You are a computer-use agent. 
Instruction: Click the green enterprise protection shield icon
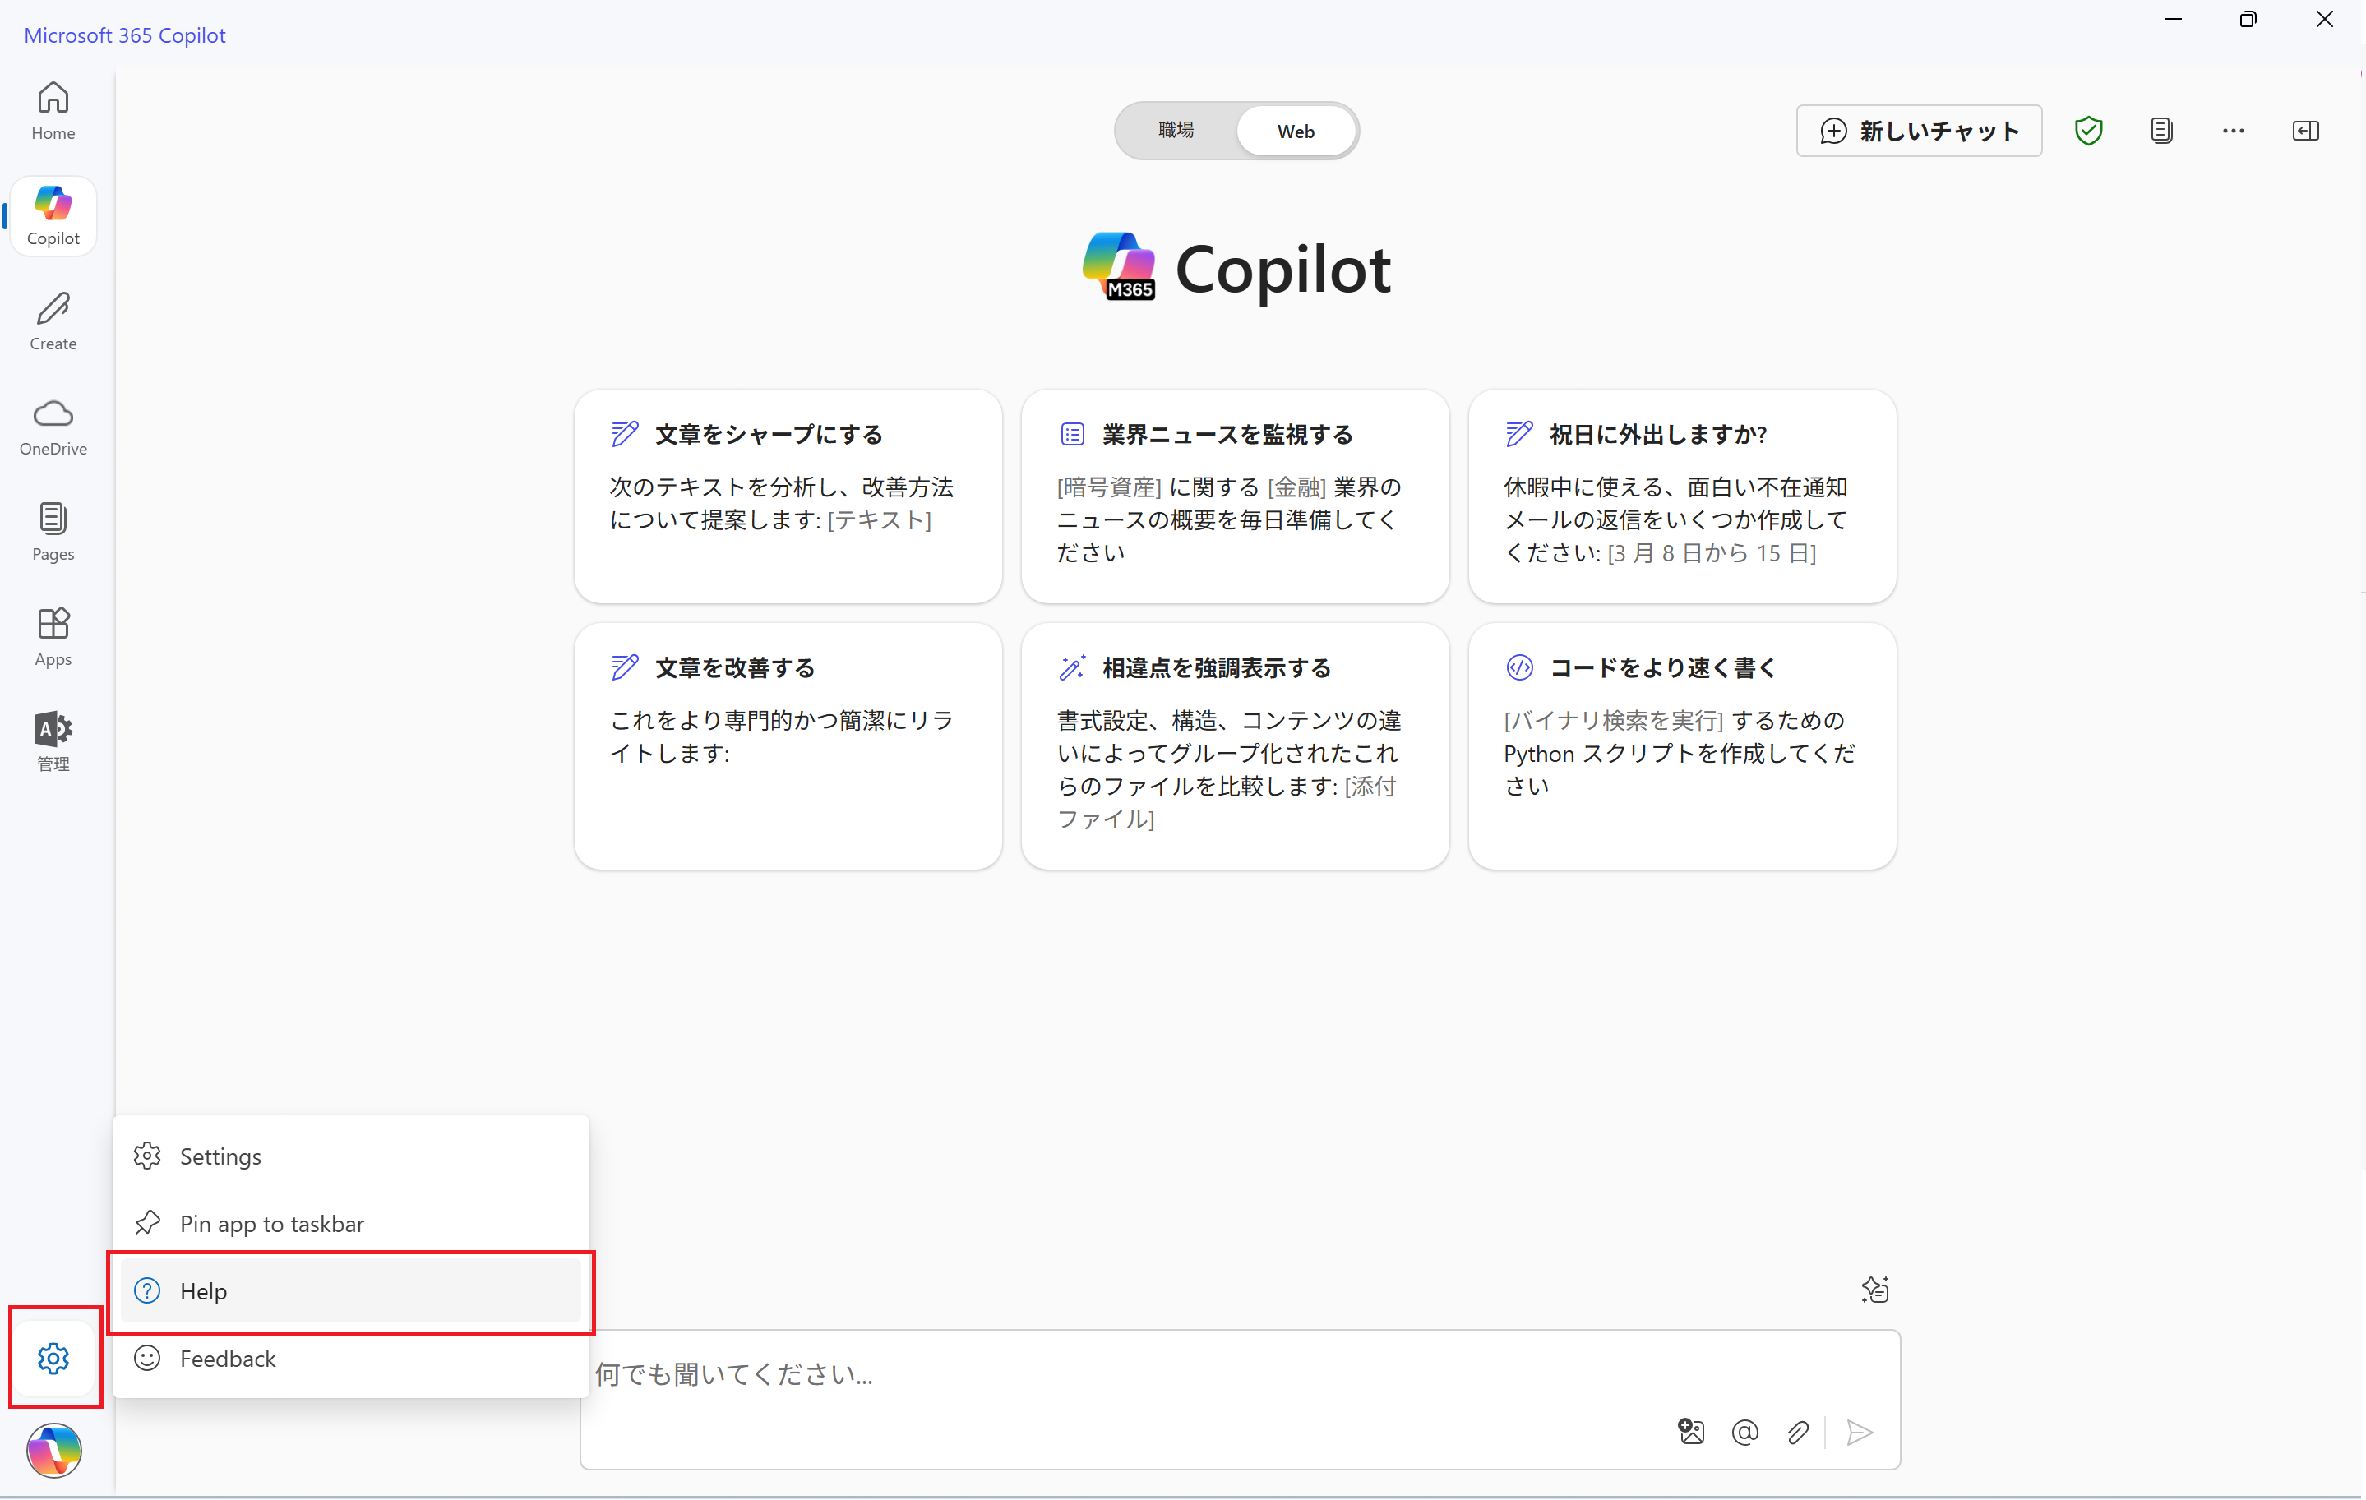click(x=2088, y=131)
